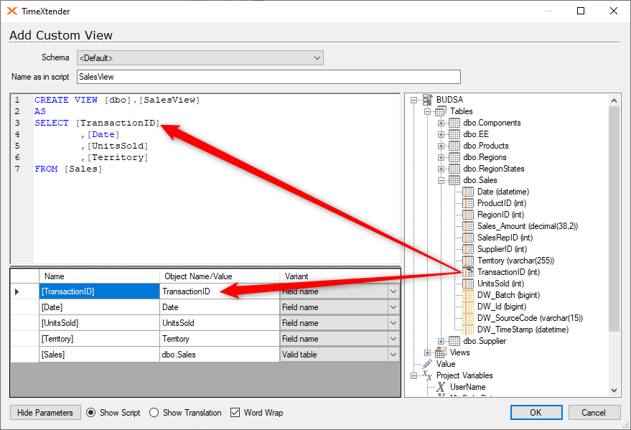Collapse the dbo.Sales node
This screenshot has width=631, height=430.
[441, 181]
